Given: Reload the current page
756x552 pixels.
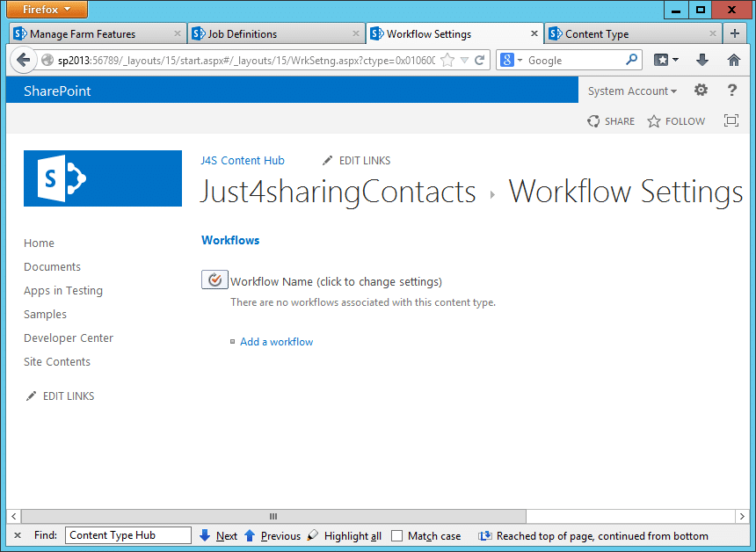Looking at the screenshot, I should click(480, 61).
